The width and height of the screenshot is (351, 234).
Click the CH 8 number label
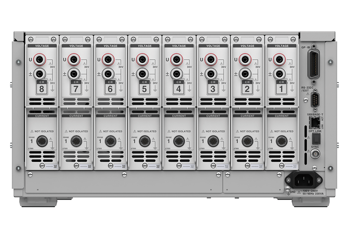click(41, 89)
